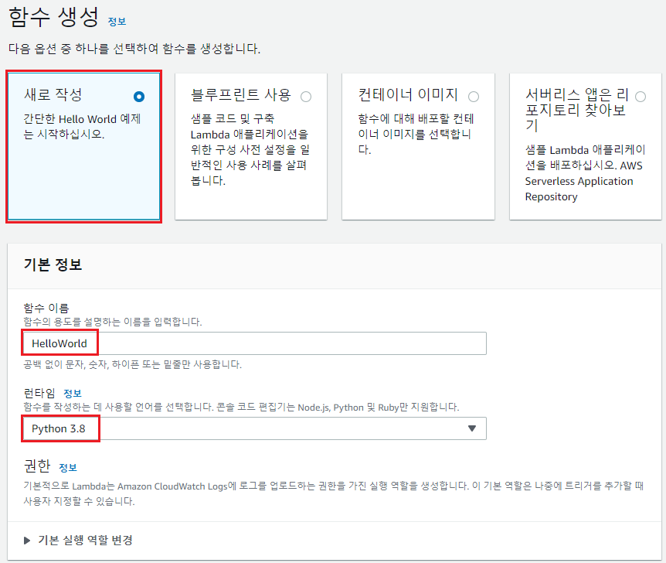Open the Python 3.8 runtime dropdown
Viewport: 666px width, 563px height.
pyautogui.click(x=254, y=428)
